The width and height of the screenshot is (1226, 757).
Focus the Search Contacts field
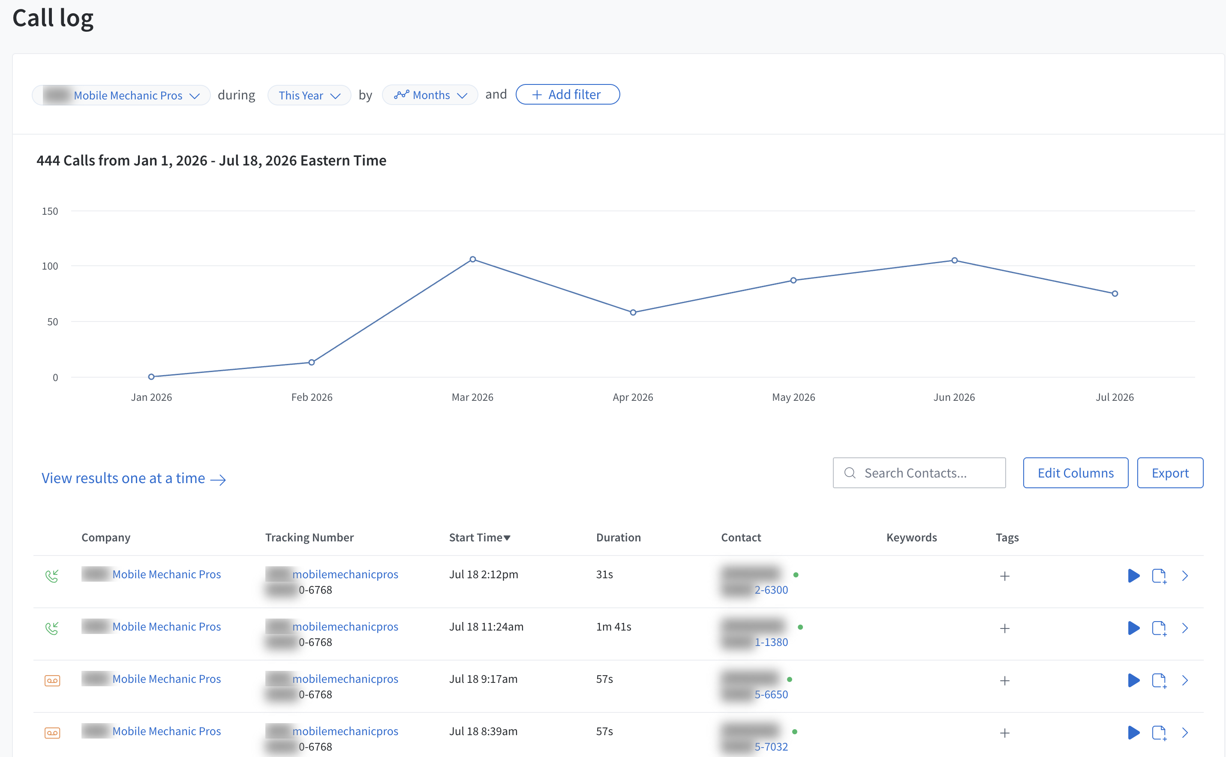pos(919,473)
